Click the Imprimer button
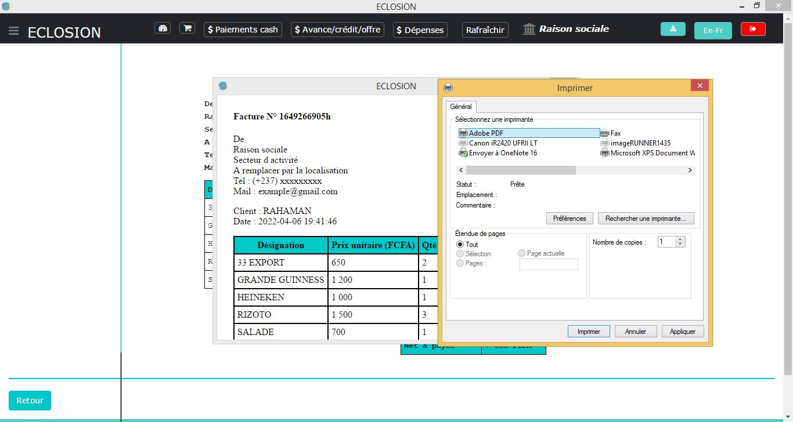The height and width of the screenshot is (422, 793). pos(589,332)
